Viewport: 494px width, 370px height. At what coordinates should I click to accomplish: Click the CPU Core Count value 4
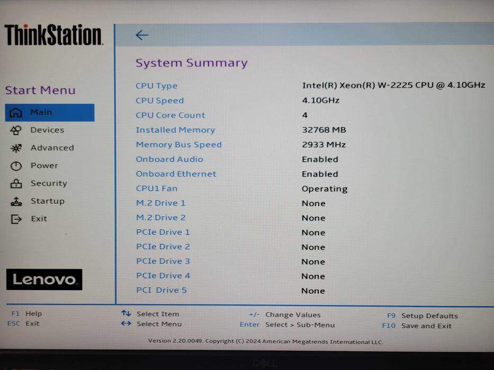coord(304,115)
